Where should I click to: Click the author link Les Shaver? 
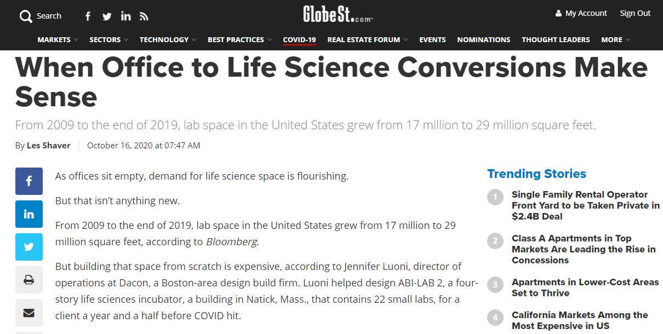point(48,145)
